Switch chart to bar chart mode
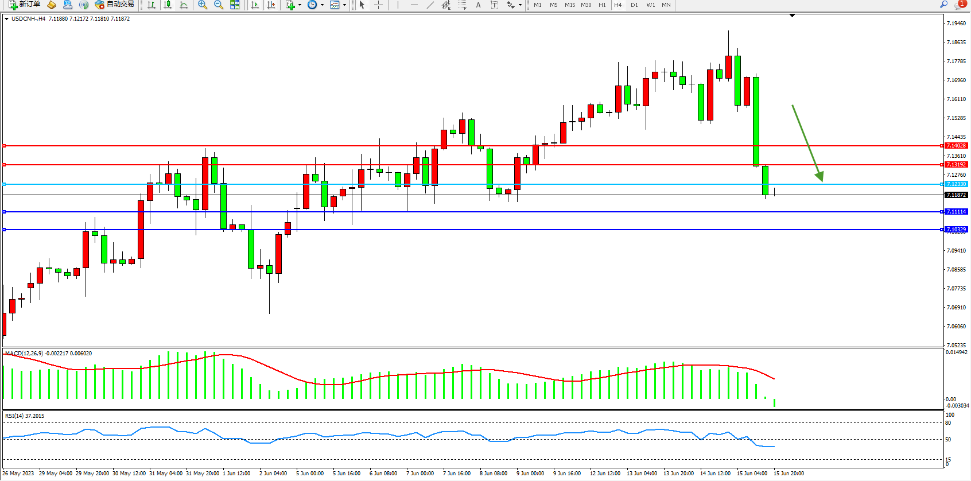Viewport: 971px width, 481px height. click(x=152, y=5)
